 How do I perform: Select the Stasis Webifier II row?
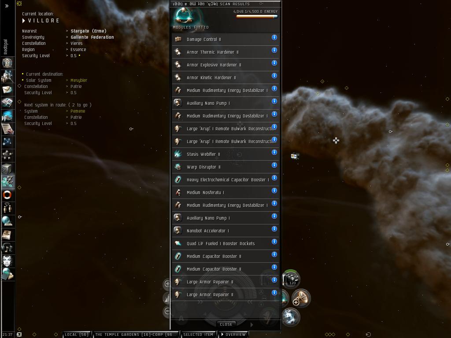click(225, 154)
